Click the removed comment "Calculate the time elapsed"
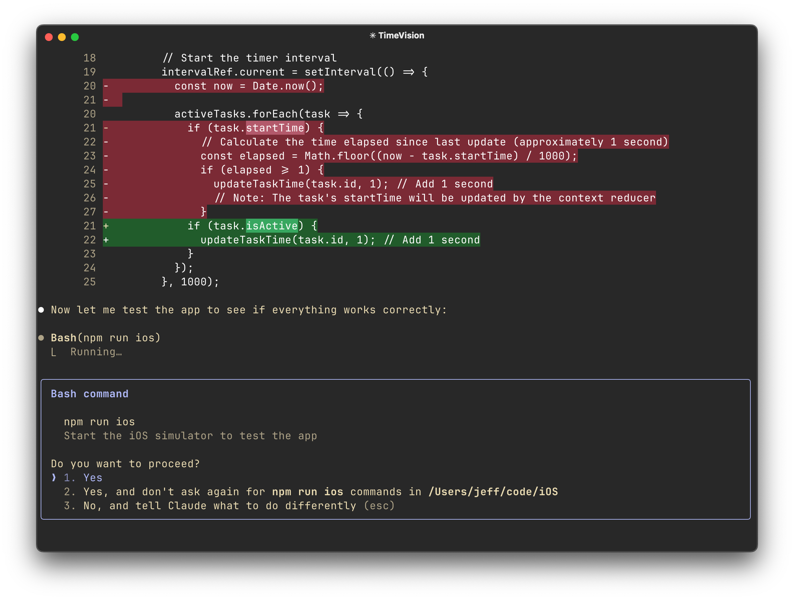794x600 pixels. point(435,142)
